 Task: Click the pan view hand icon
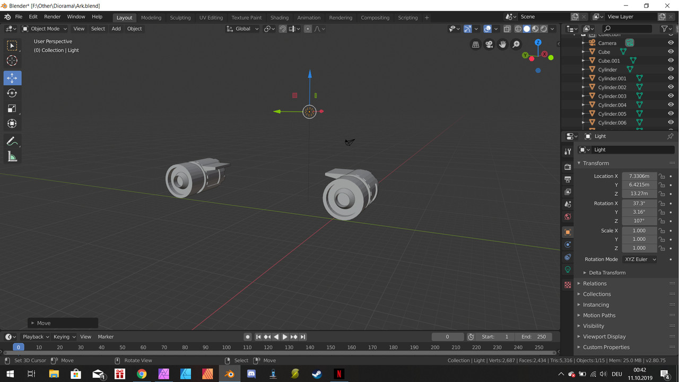click(x=502, y=45)
